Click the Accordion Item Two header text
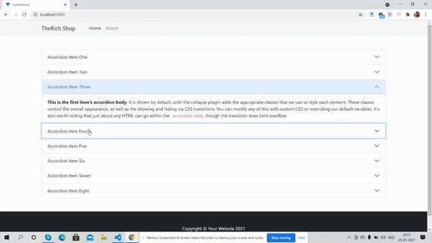The width and height of the screenshot is (432, 243). click(x=67, y=72)
